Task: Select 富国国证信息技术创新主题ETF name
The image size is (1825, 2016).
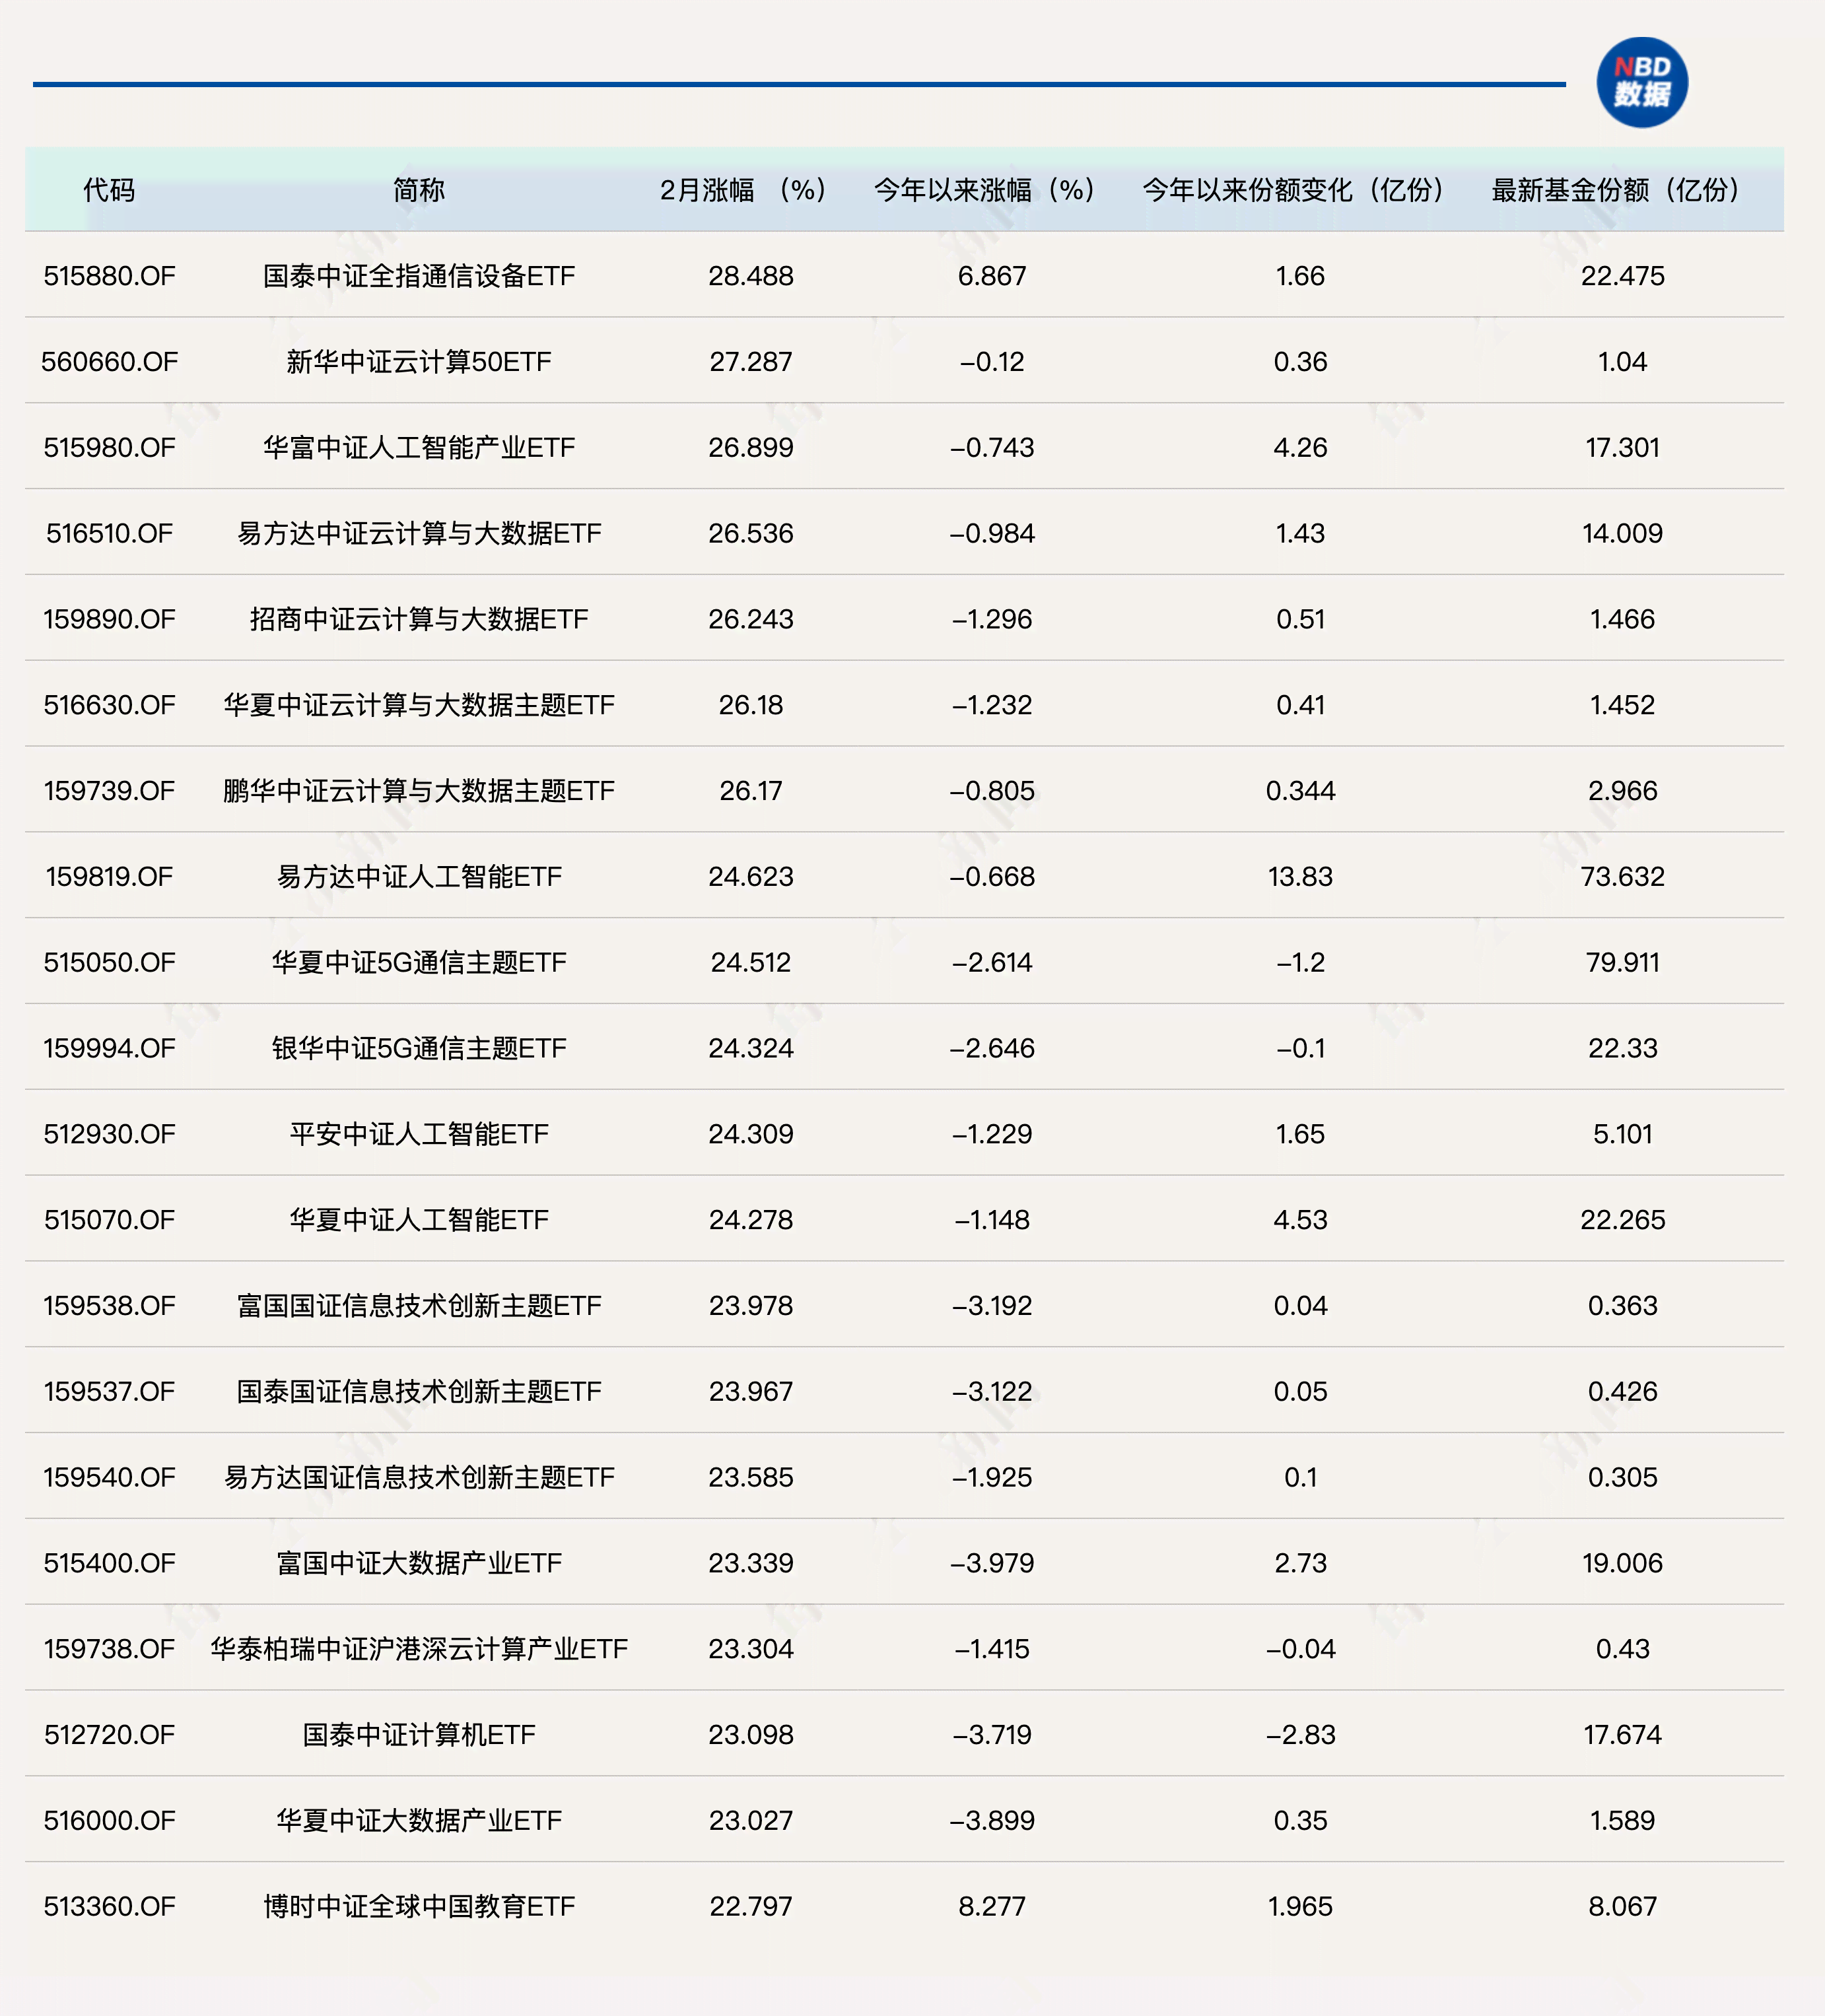Action: [x=419, y=1306]
